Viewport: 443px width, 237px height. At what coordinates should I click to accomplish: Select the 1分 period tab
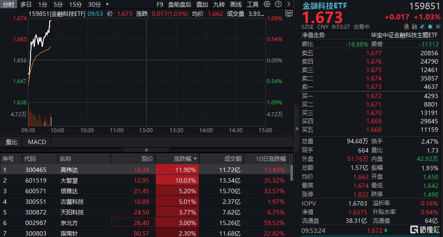(x=42, y=4)
